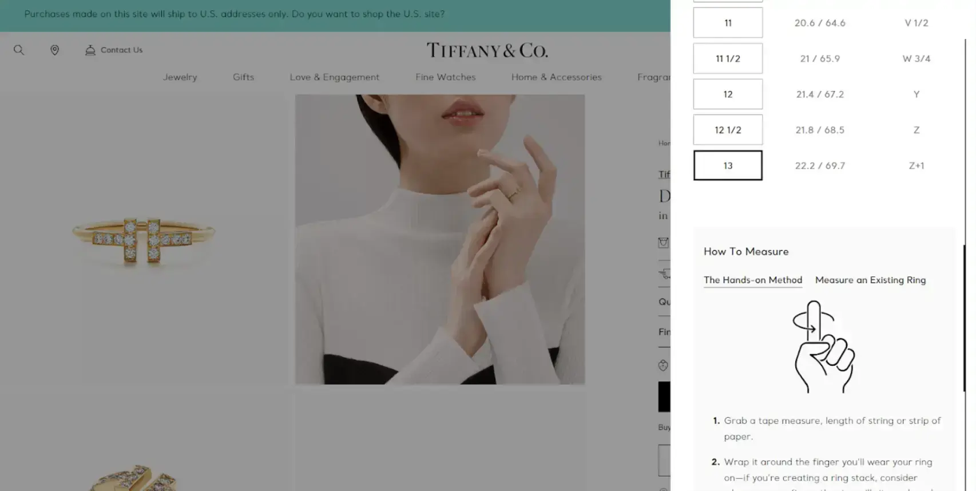
Task: Click the gold T wire ring thumbnail
Action: coord(144,240)
